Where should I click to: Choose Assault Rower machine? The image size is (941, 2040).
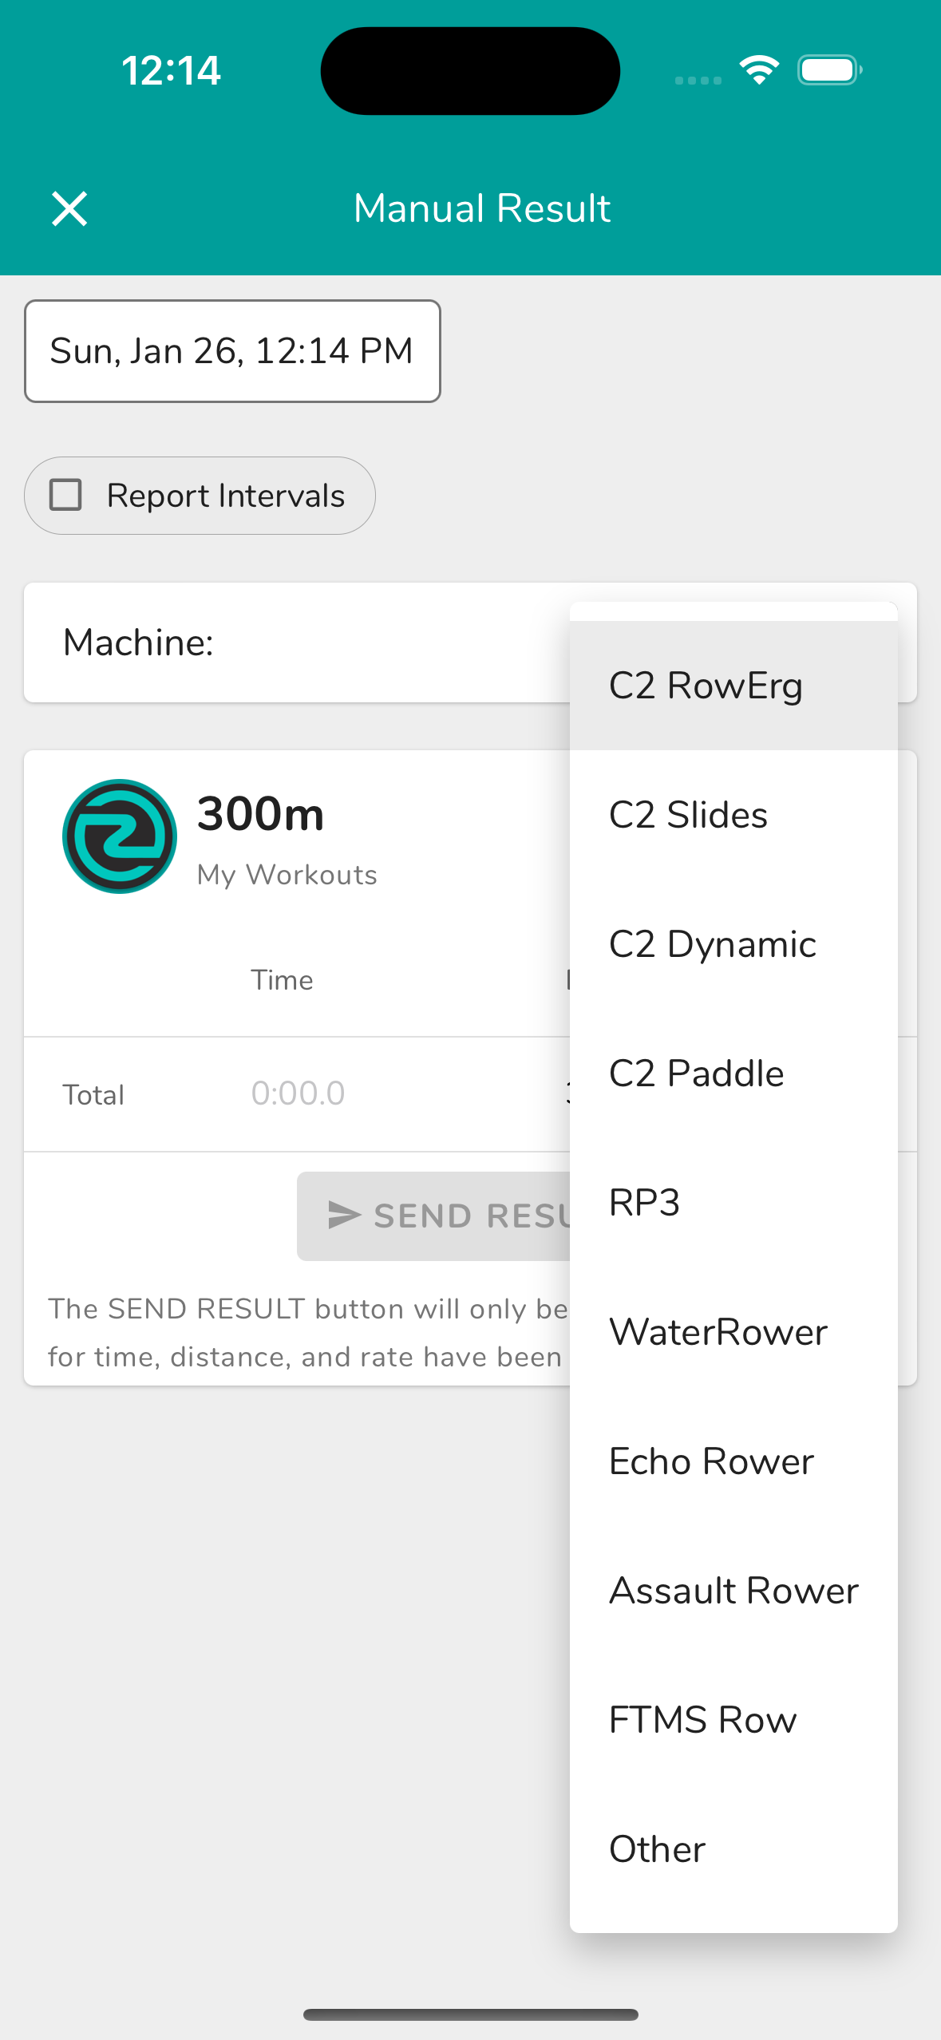coord(733,1591)
